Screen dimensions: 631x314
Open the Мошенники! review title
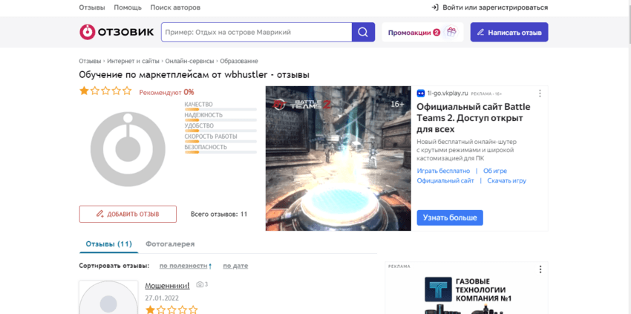pos(167,285)
